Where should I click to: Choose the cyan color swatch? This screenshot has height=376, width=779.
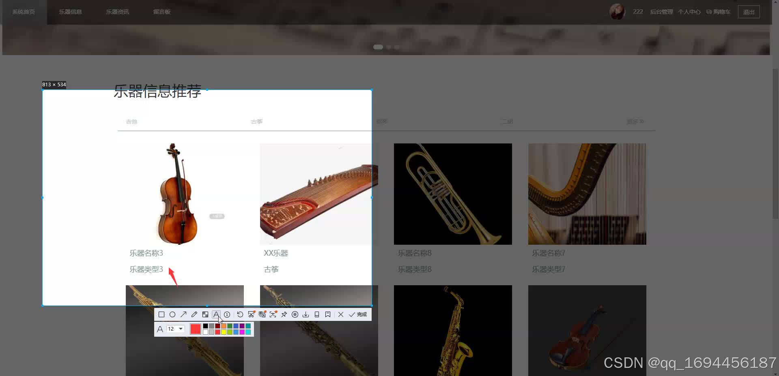click(248, 332)
